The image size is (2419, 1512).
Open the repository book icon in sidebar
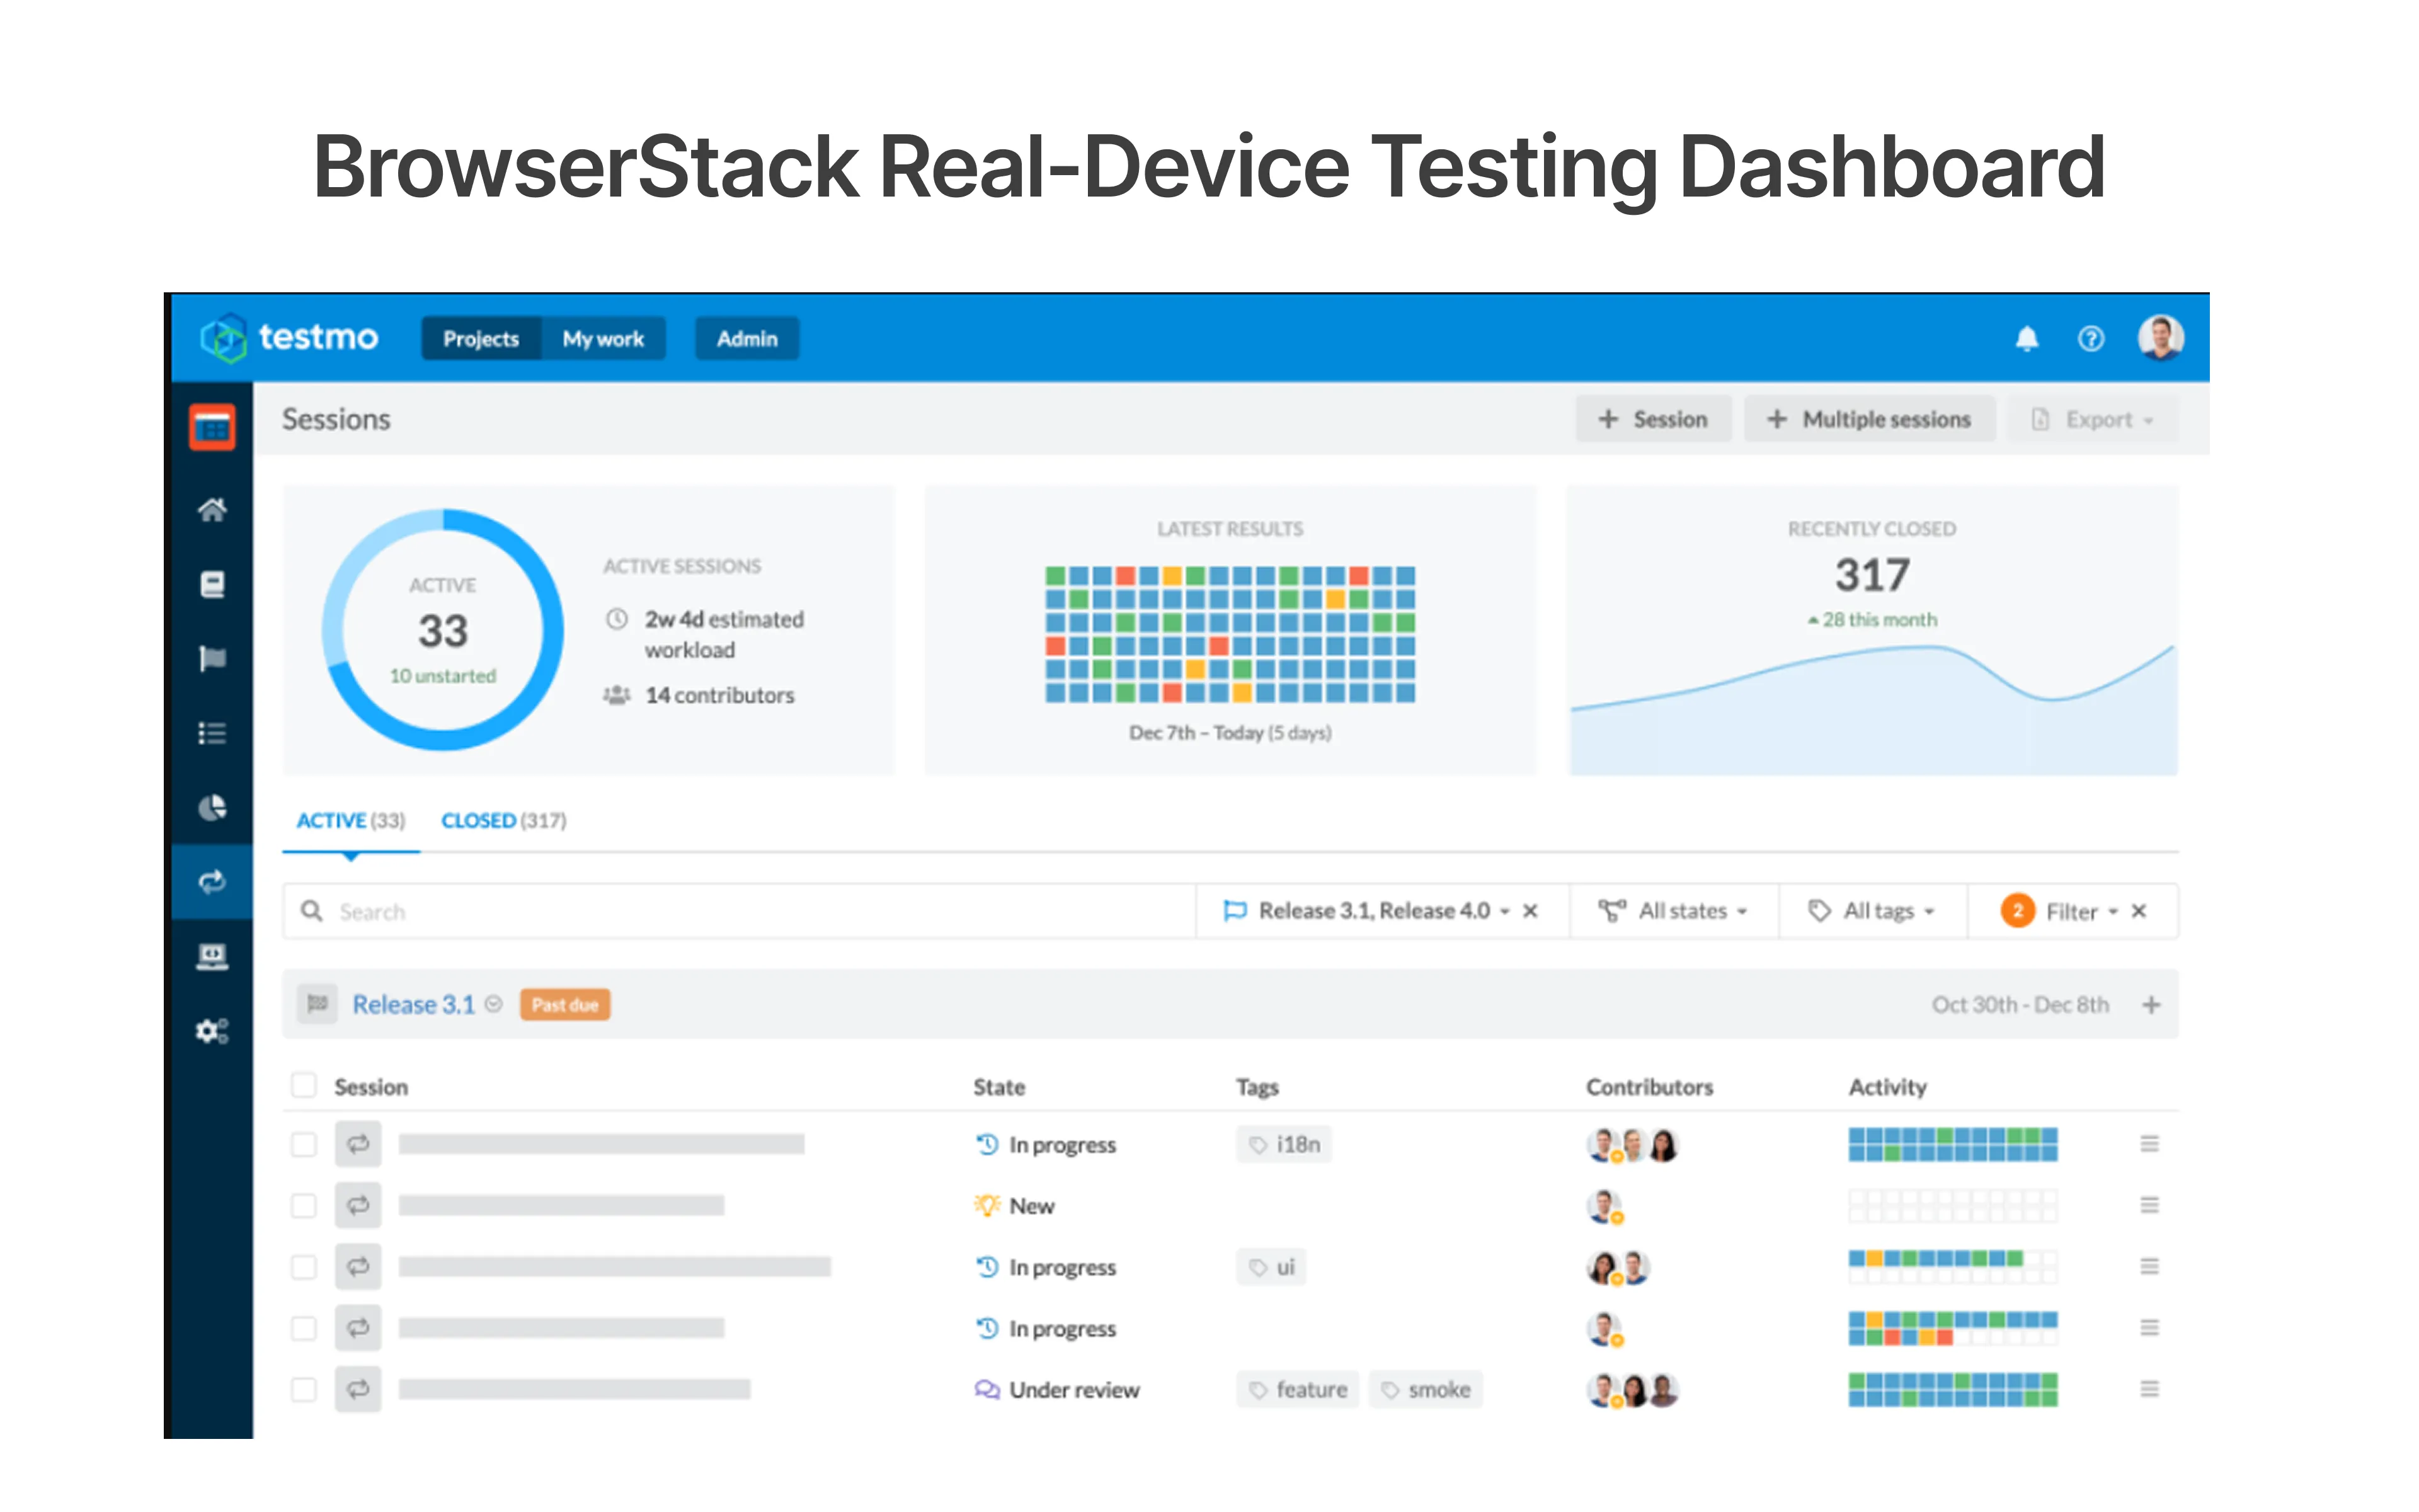[x=212, y=584]
